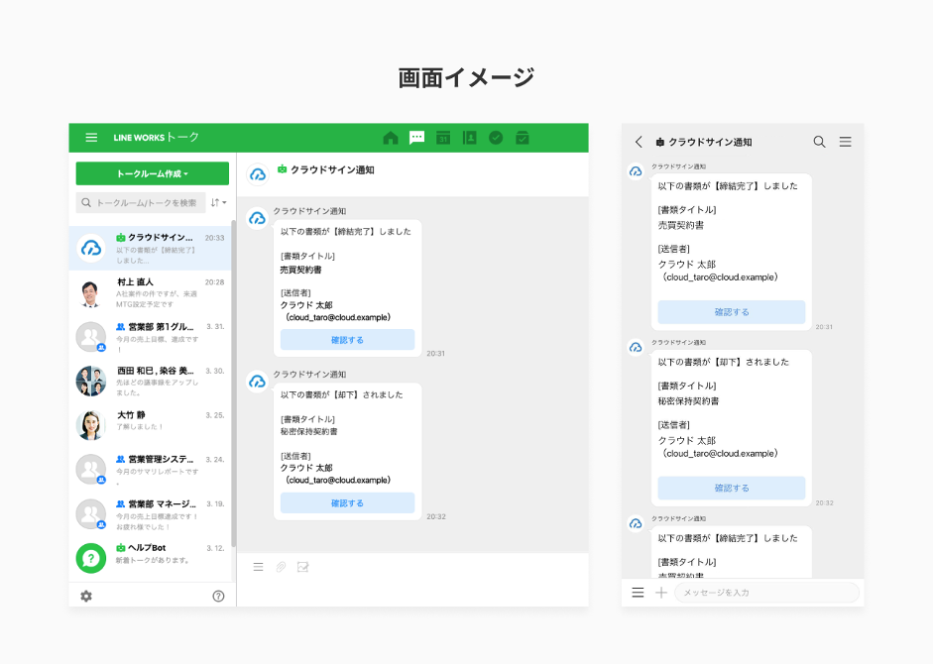The height and width of the screenshot is (664, 933).
Task: Open the Home icon in top bar
Action: click(391, 138)
